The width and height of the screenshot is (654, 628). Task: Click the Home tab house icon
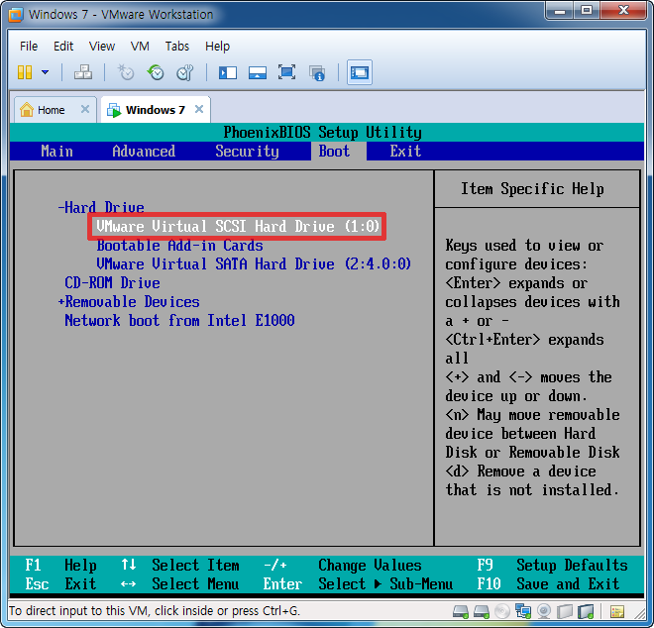(x=27, y=110)
